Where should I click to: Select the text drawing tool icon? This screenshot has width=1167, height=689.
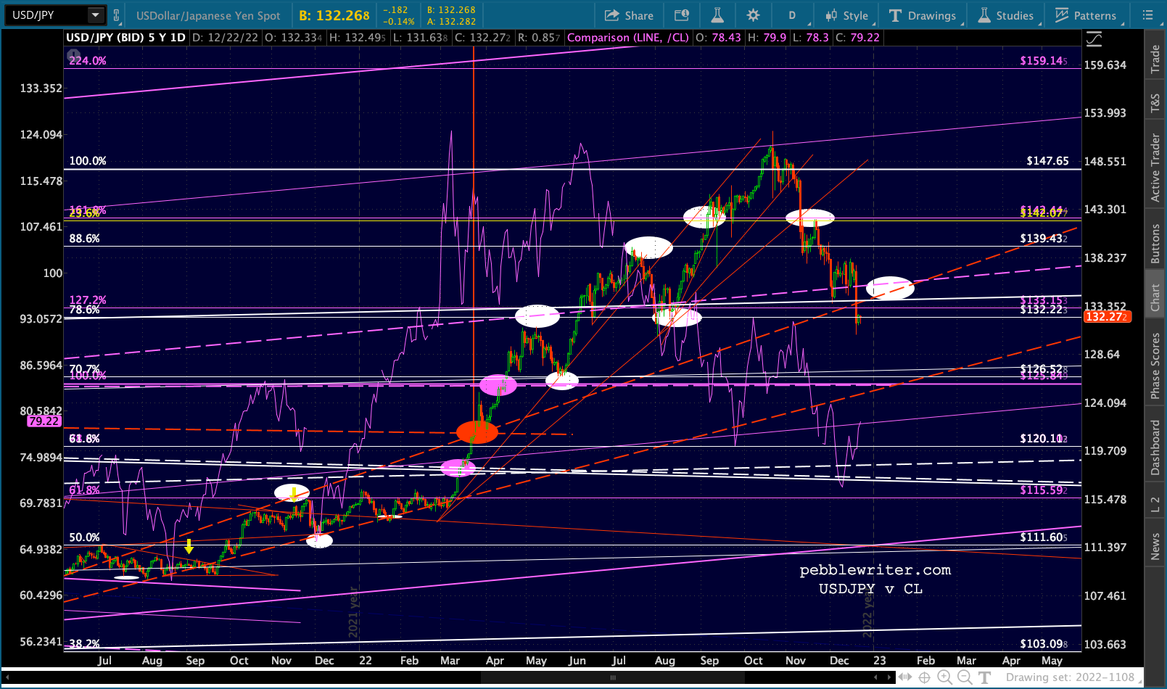(x=984, y=677)
